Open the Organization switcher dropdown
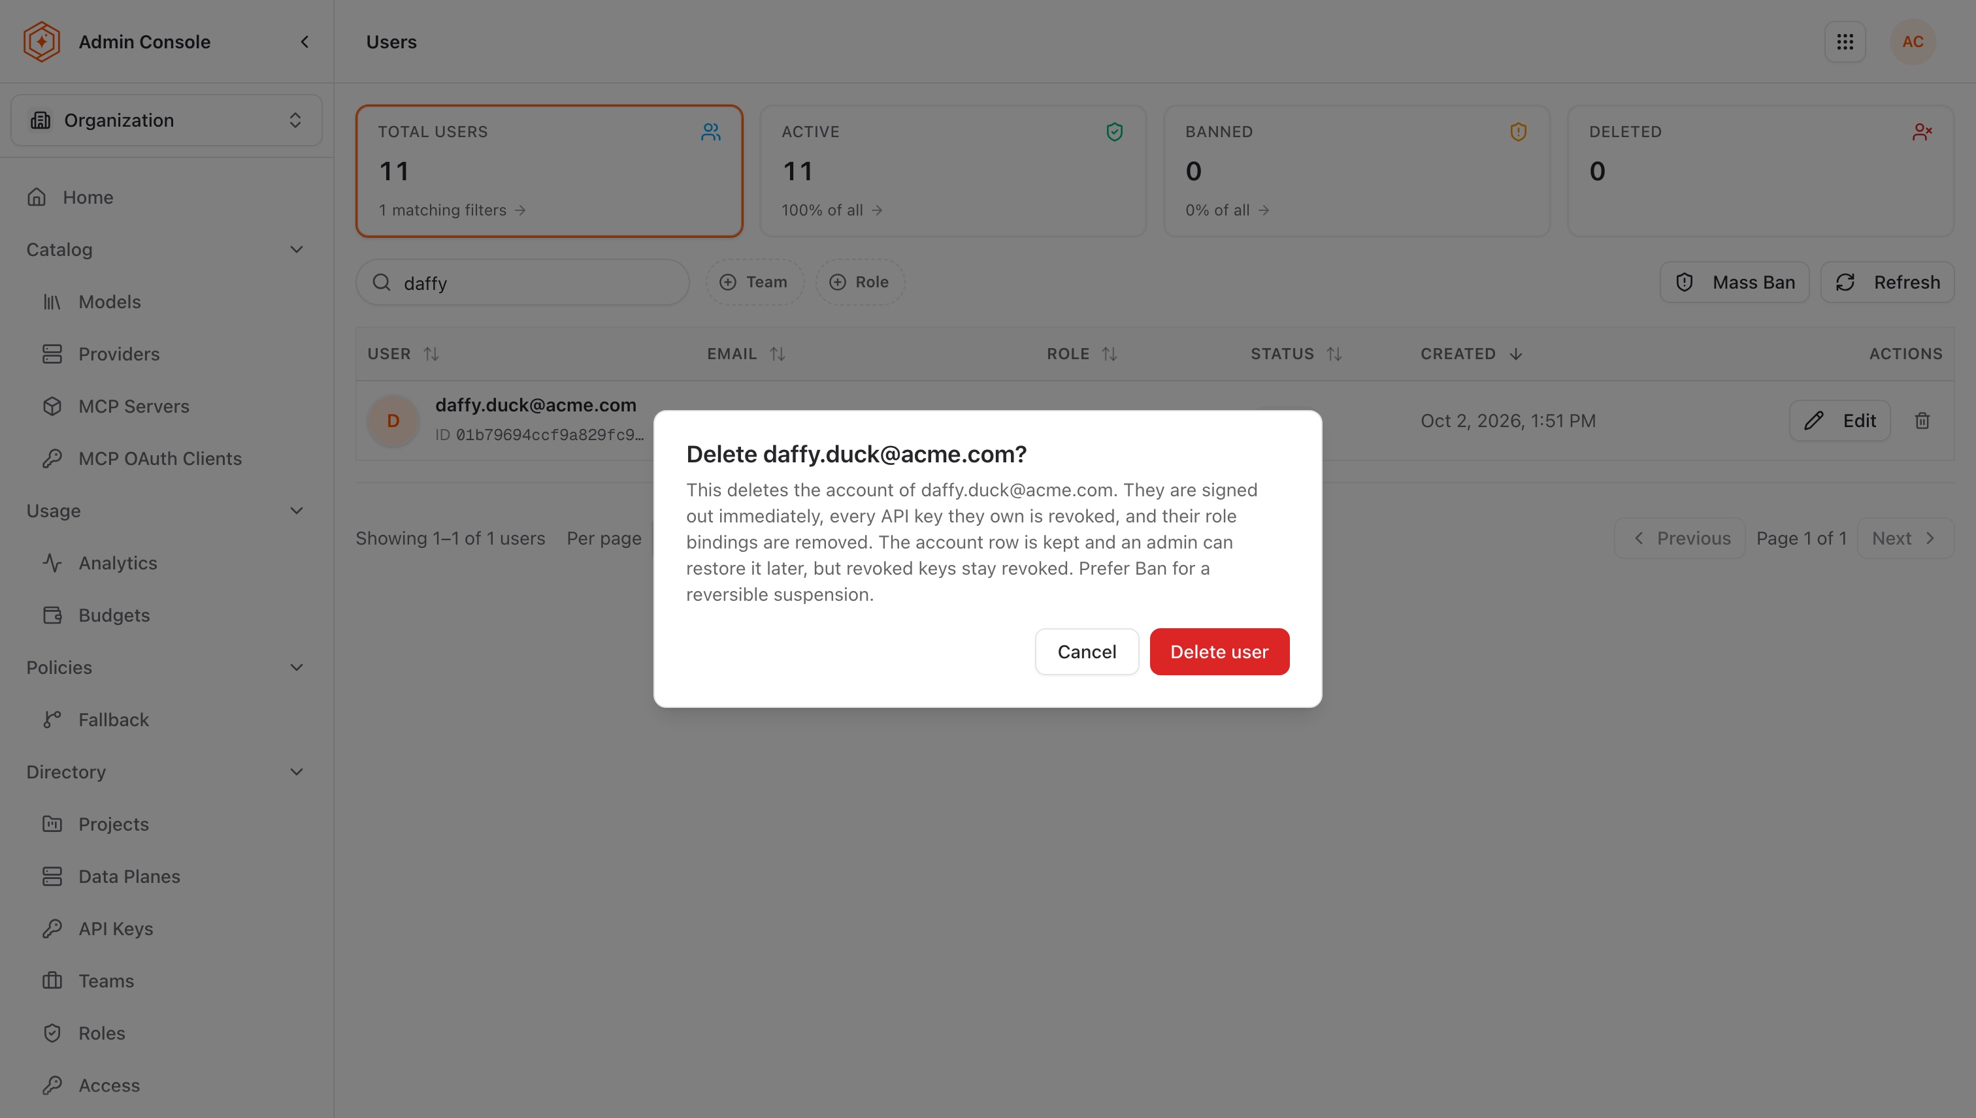The image size is (1976, 1118). click(x=166, y=121)
